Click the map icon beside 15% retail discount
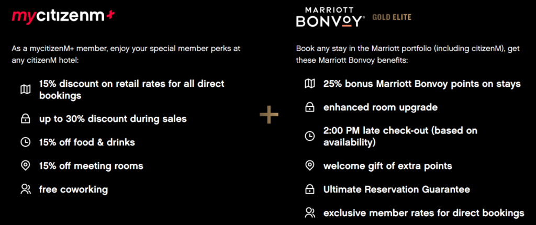The image size is (536, 225). [x=26, y=89]
